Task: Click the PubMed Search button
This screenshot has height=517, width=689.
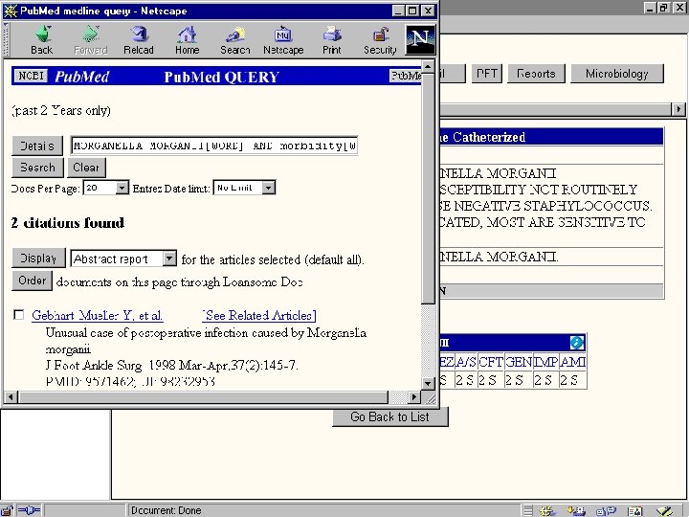Action: [x=37, y=168]
